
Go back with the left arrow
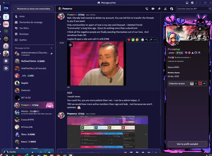tap(4, 3)
